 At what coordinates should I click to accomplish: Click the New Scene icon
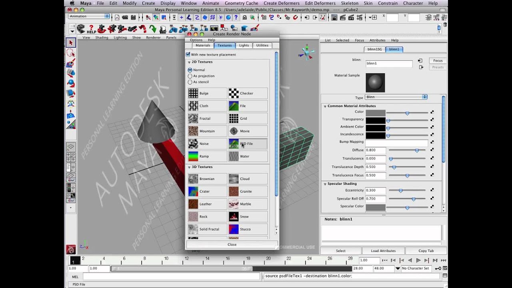117,17
